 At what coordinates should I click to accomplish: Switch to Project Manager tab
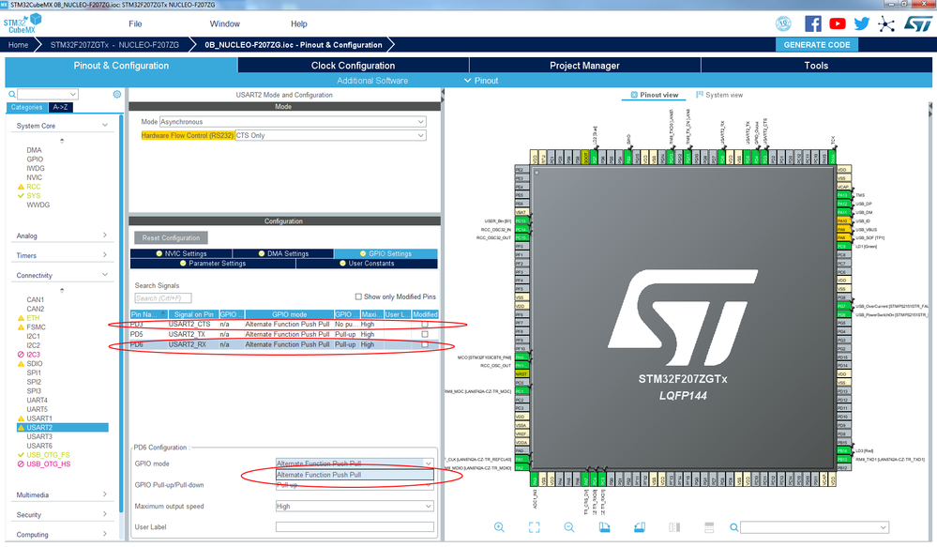(x=584, y=65)
